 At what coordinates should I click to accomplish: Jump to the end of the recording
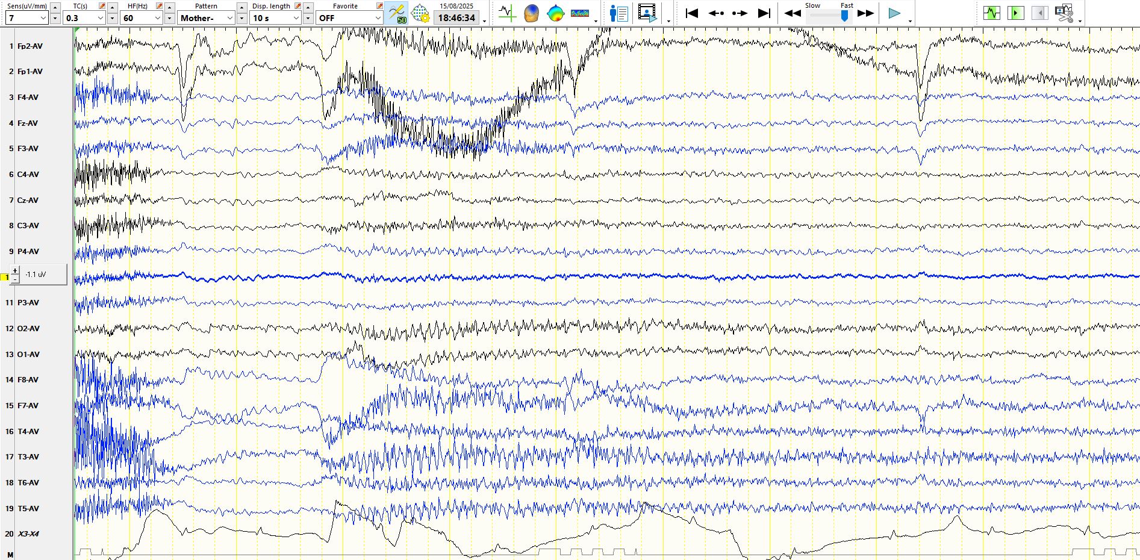coord(764,13)
